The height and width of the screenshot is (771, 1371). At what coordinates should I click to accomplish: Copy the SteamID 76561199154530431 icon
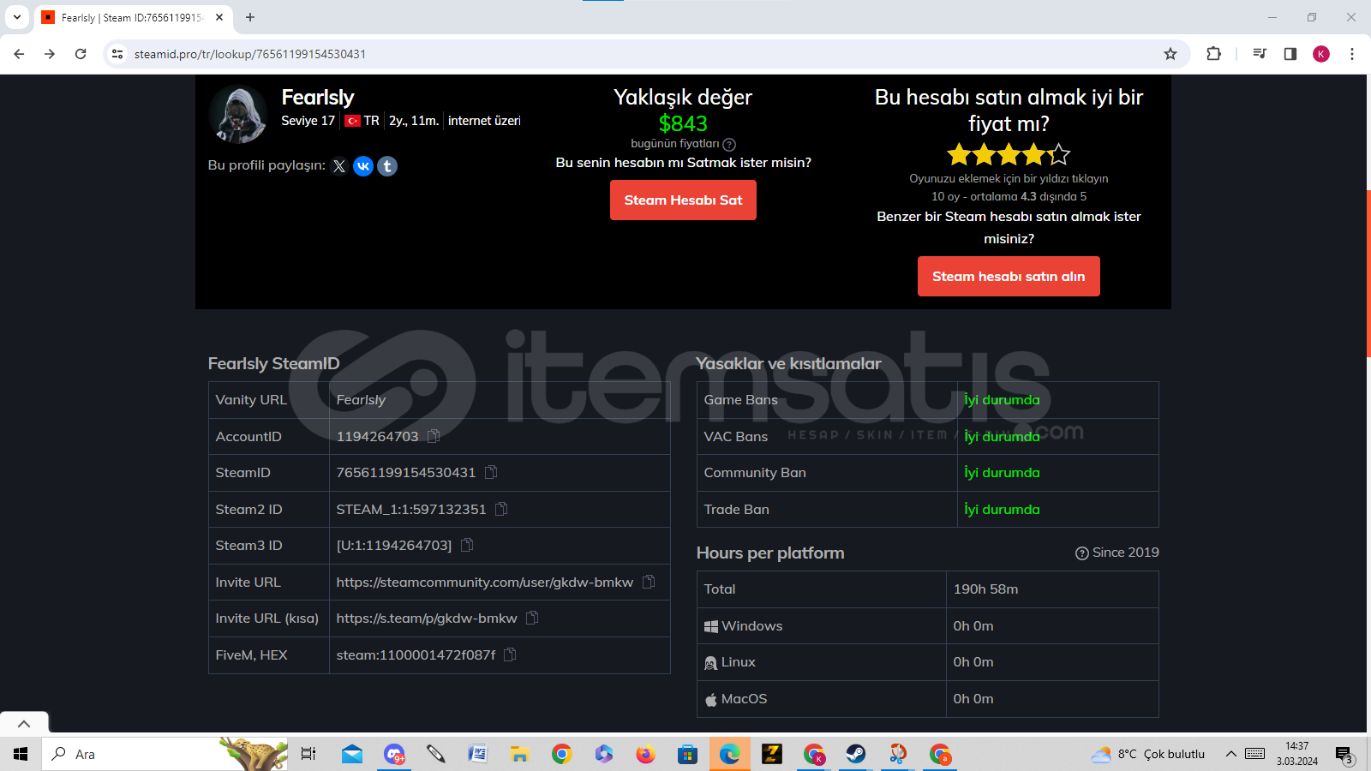point(491,472)
